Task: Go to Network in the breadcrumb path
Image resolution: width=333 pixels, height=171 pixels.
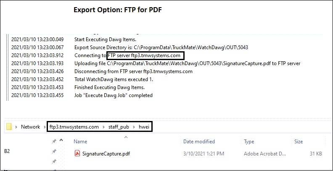Action: [x=31, y=127]
